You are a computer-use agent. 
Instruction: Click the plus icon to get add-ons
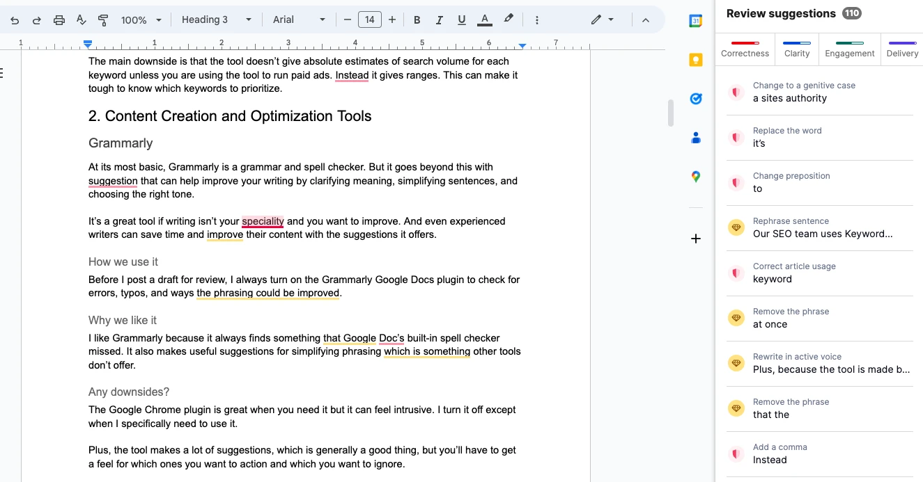pos(695,239)
